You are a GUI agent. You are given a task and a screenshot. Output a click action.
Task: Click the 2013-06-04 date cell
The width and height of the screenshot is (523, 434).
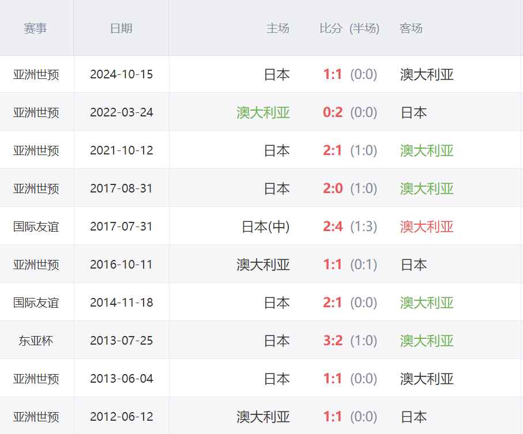(x=122, y=379)
